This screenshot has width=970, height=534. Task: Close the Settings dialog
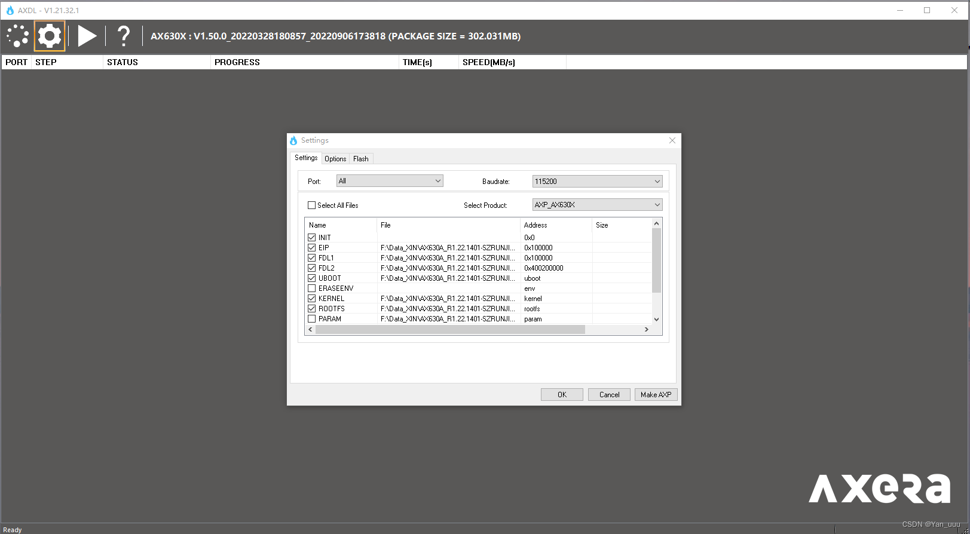672,140
